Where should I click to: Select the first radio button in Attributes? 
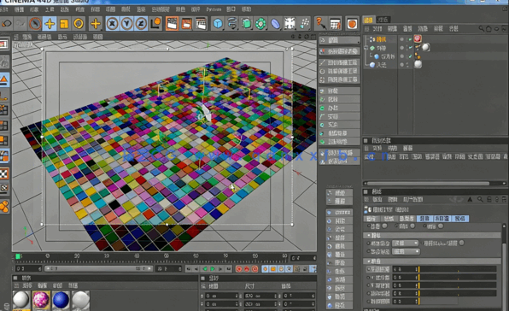[x=384, y=226]
